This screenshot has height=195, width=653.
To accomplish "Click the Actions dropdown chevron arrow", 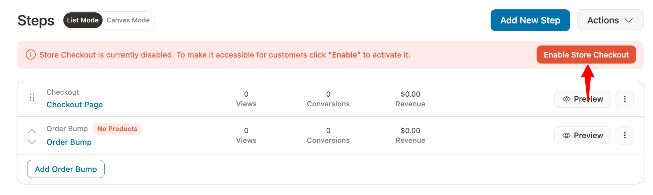I will click(629, 20).
